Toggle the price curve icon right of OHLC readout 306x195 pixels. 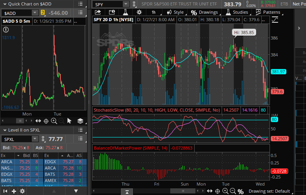(275, 20)
